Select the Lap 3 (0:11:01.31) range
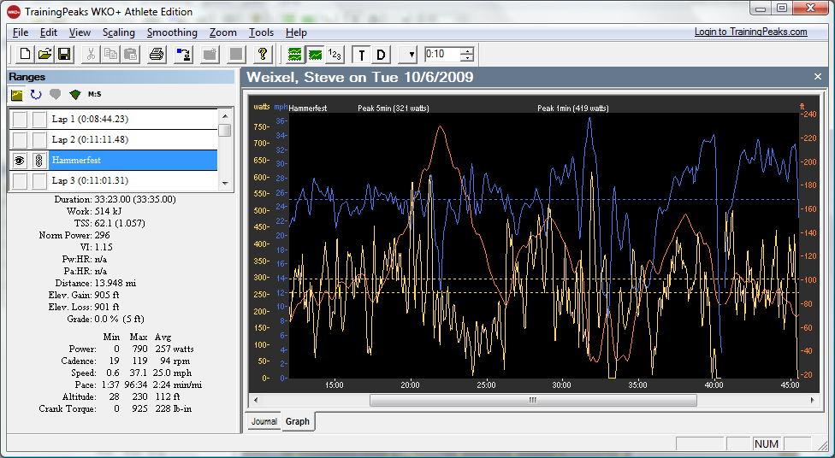The image size is (835, 458). 133,181
